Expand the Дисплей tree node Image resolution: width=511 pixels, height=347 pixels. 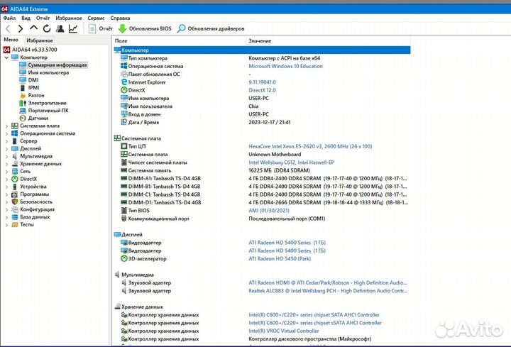pyautogui.click(x=6, y=148)
